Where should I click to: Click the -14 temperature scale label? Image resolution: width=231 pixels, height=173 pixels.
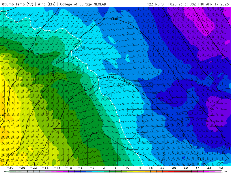tap(57, 168)
